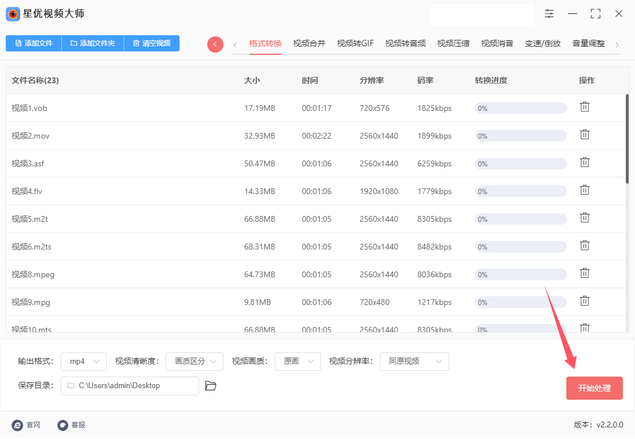Click the 时间 column header
The height and width of the screenshot is (439, 635).
[x=310, y=80]
